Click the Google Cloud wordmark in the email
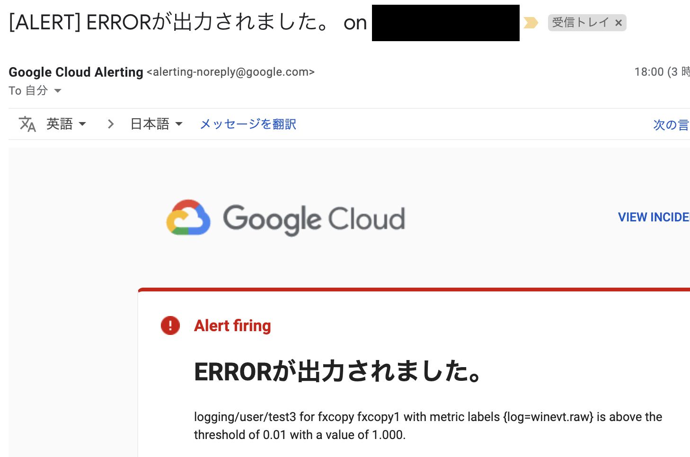Image resolution: width=690 pixels, height=457 pixels. (314, 218)
